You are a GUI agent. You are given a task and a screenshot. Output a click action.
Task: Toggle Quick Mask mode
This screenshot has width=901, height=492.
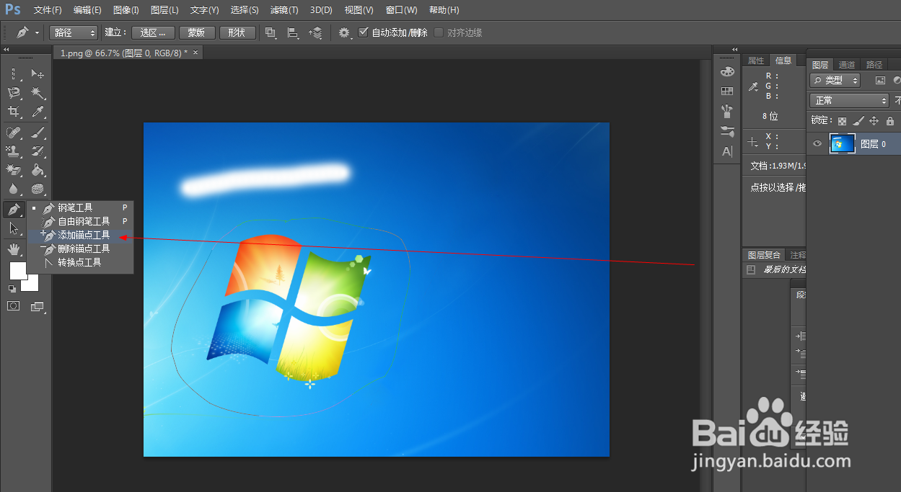click(x=14, y=306)
